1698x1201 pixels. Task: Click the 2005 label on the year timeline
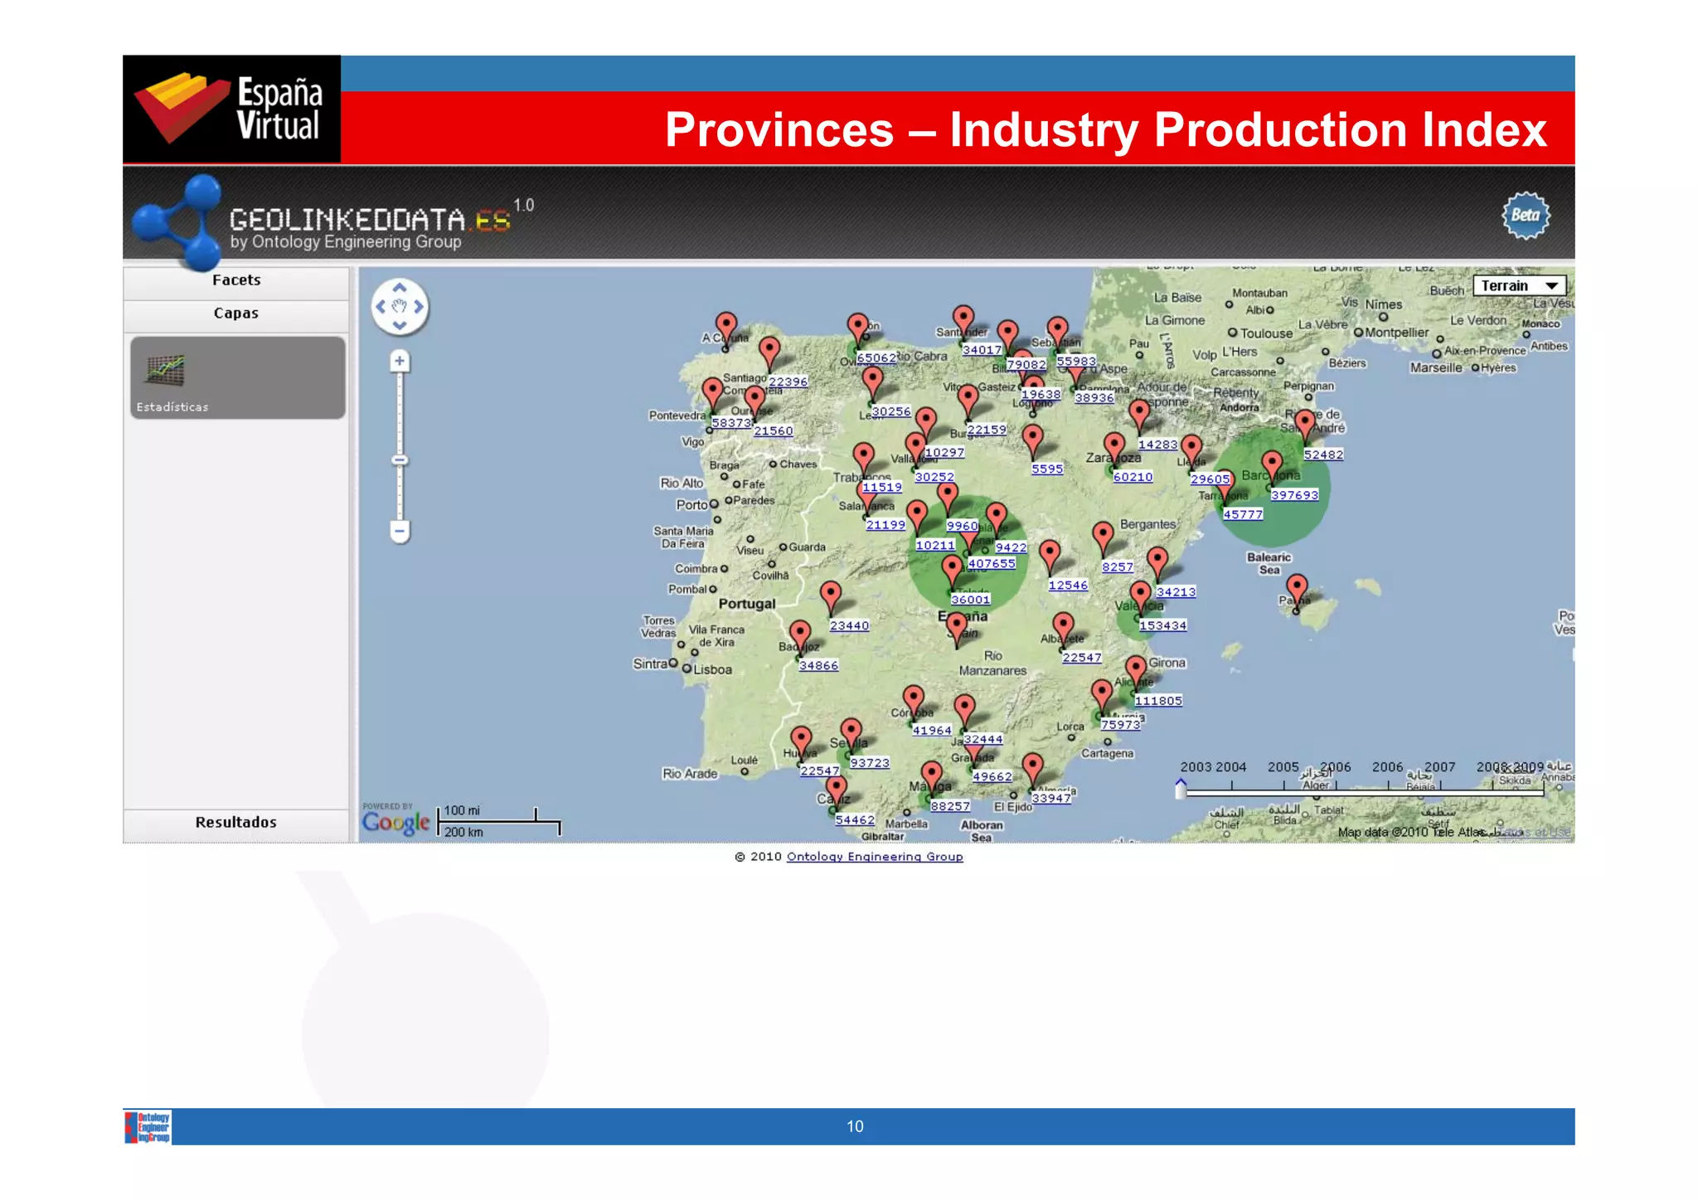[1283, 767]
